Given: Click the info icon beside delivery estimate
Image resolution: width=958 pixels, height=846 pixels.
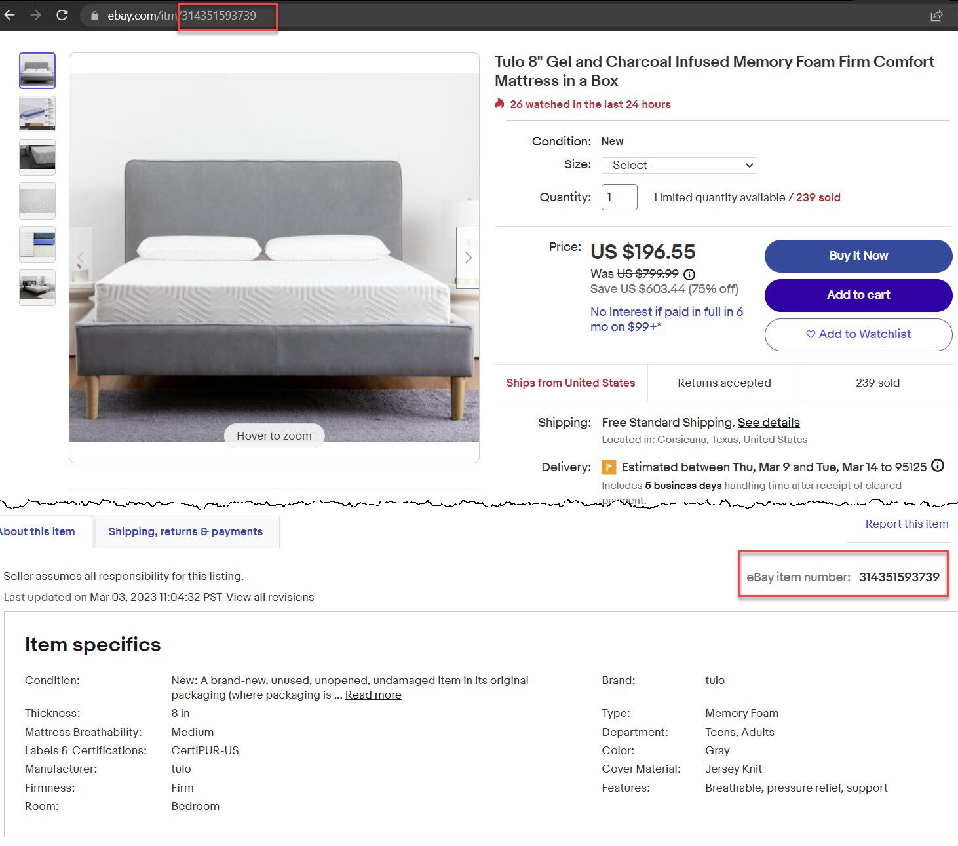Looking at the screenshot, I should point(938,466).
